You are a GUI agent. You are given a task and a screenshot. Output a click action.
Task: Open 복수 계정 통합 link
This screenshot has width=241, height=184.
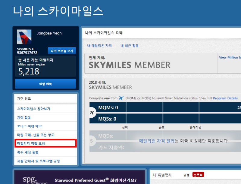(28, 152)
